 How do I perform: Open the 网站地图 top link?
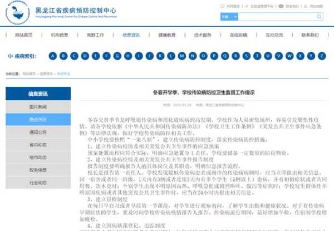316,6
